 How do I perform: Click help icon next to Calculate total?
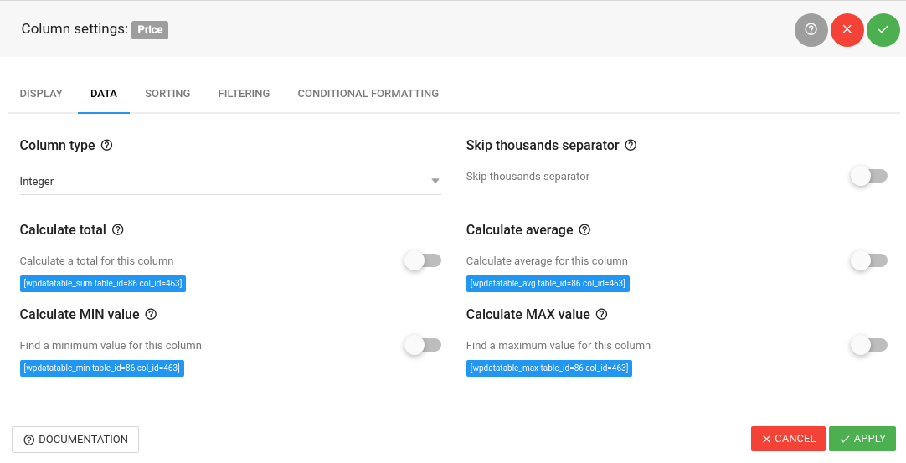(x=117, y=229)
